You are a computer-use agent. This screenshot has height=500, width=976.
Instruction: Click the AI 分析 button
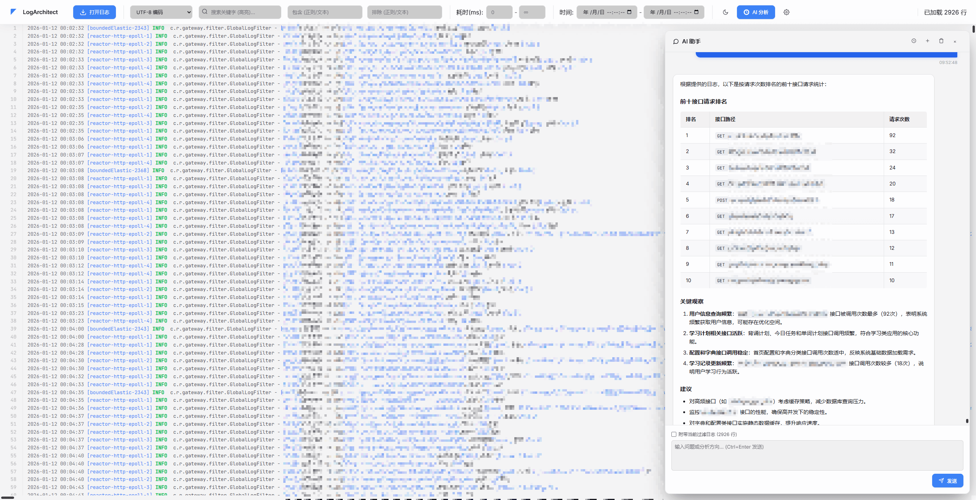[756, 12]
